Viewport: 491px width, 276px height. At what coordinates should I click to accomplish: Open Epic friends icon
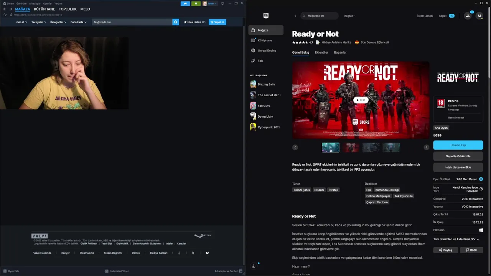(x=468, y=16)
